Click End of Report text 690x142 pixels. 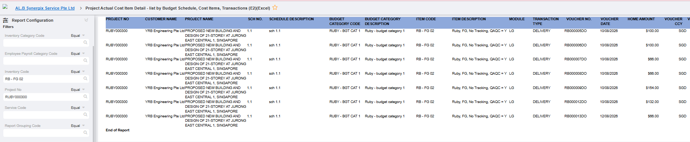click(118, 130)
